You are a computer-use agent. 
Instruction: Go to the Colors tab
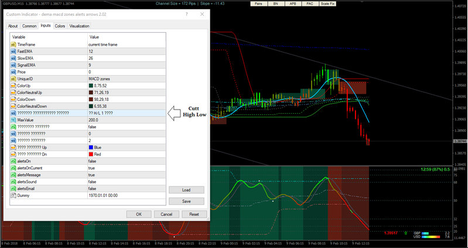tap(60, 26)
